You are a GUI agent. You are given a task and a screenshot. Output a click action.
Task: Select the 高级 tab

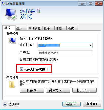point(72,28)
